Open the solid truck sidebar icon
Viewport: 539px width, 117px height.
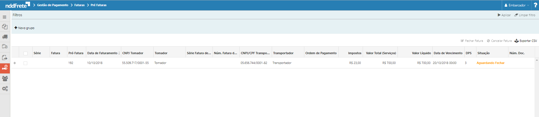(5, 37)
